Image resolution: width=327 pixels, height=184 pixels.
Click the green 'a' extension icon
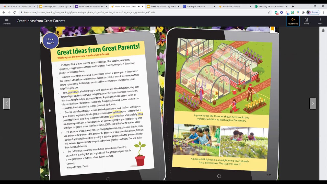coord(276,12)
